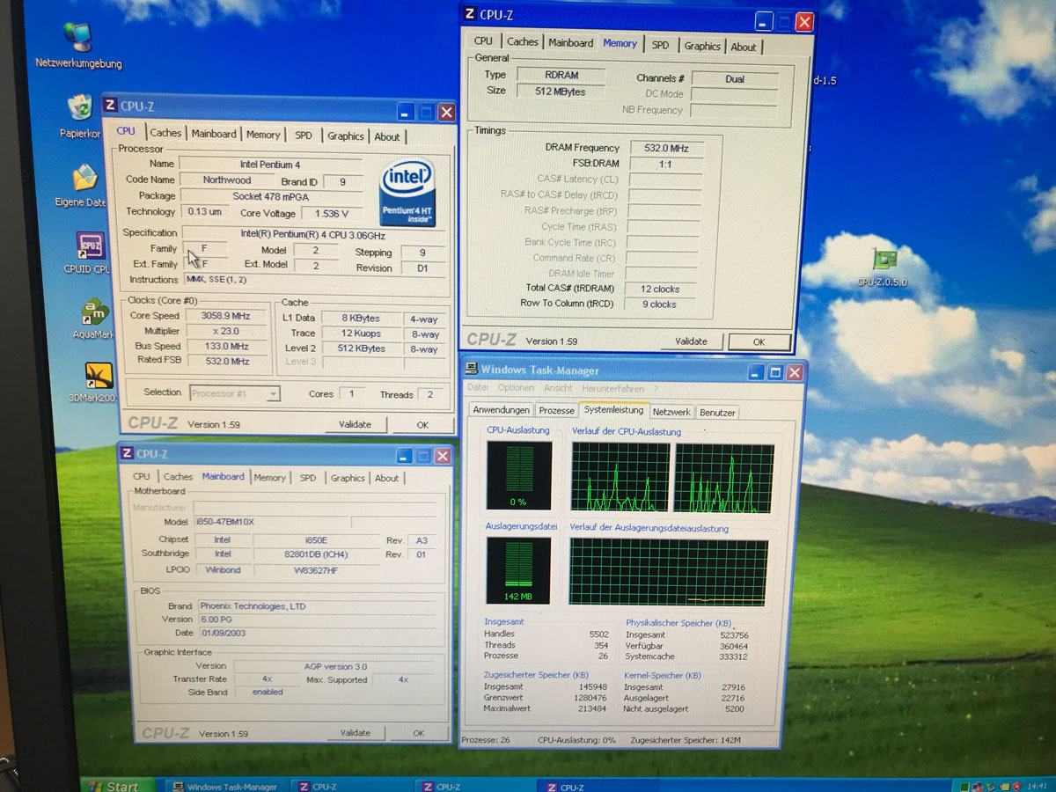1056x792 pixels.
Task: Click OK in CPU-Z processor window
Action: pos(422,424)
